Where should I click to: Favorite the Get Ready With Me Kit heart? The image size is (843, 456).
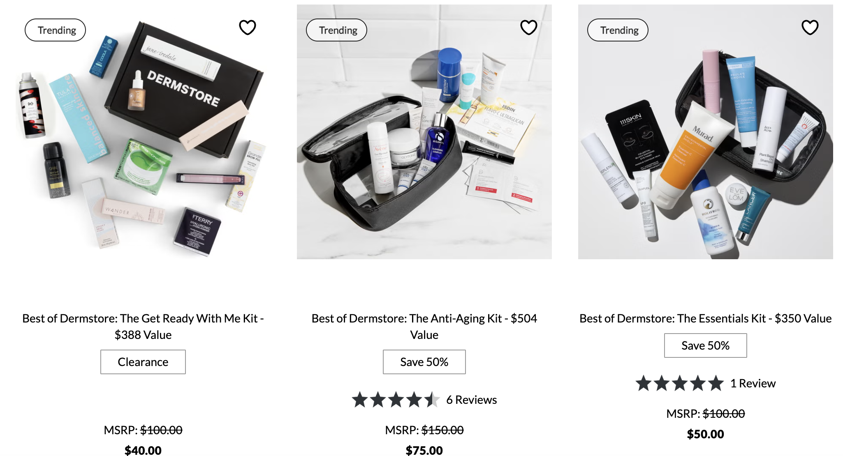point(248,28)
